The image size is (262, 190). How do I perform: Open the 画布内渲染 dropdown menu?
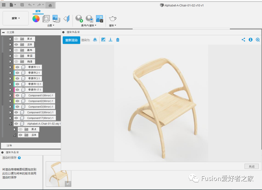pyautogui.click(x=89, y=25)
